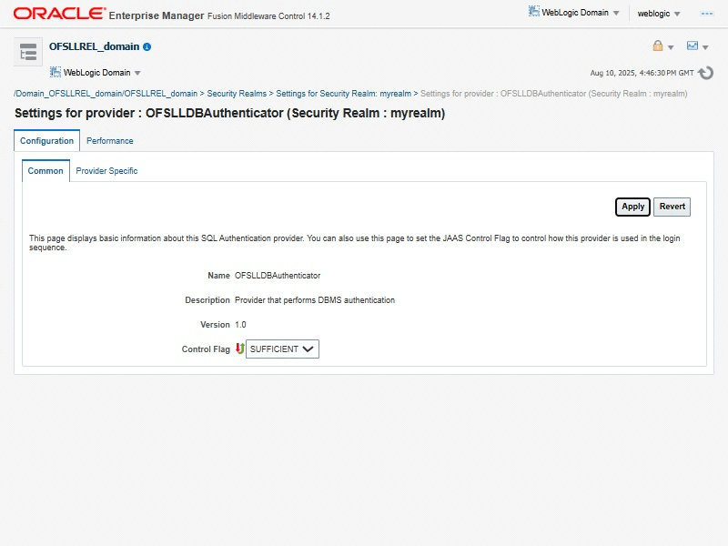Screen dimensions: 728x546
Task: Click the timestamp Aug 10, 2025, 4:46:30 PM GMT
Action: (x=642, y=73)
